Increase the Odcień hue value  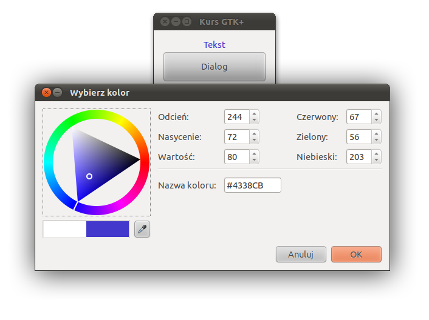(x=254, y=114)
